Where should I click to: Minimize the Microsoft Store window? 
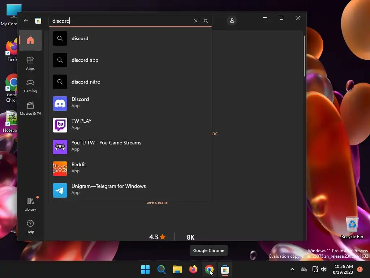click(265, 18)
